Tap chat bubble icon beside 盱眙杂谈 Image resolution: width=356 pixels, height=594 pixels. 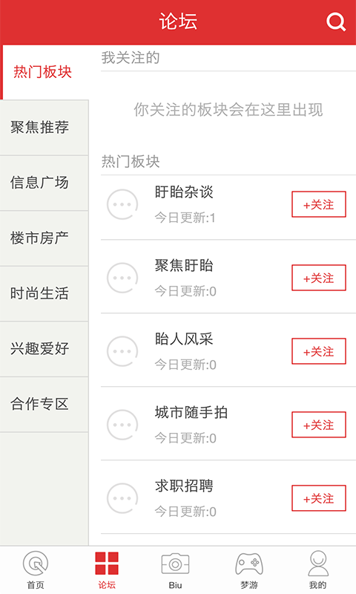coord(122,205)
